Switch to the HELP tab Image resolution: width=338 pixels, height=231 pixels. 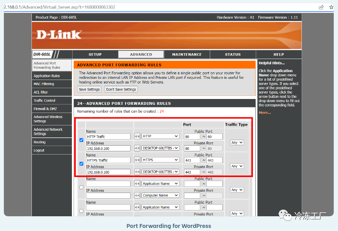click(x=279, y=54)
